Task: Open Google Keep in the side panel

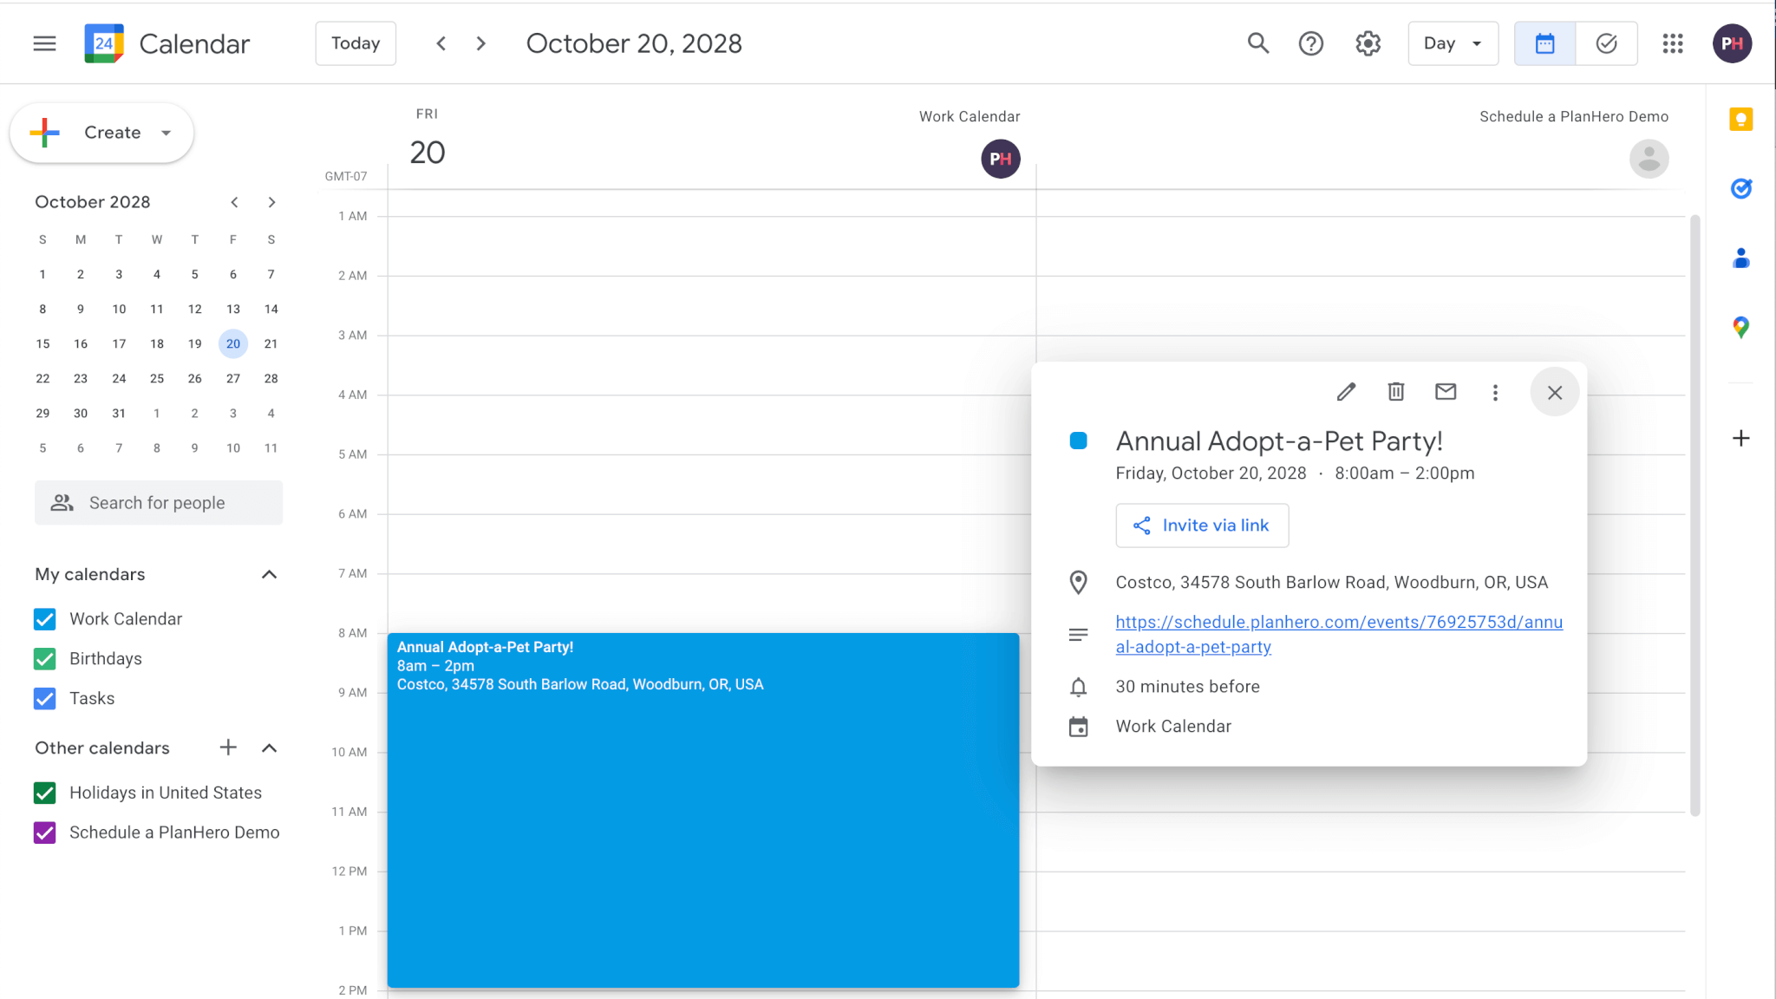Action: pos(1740,119)
